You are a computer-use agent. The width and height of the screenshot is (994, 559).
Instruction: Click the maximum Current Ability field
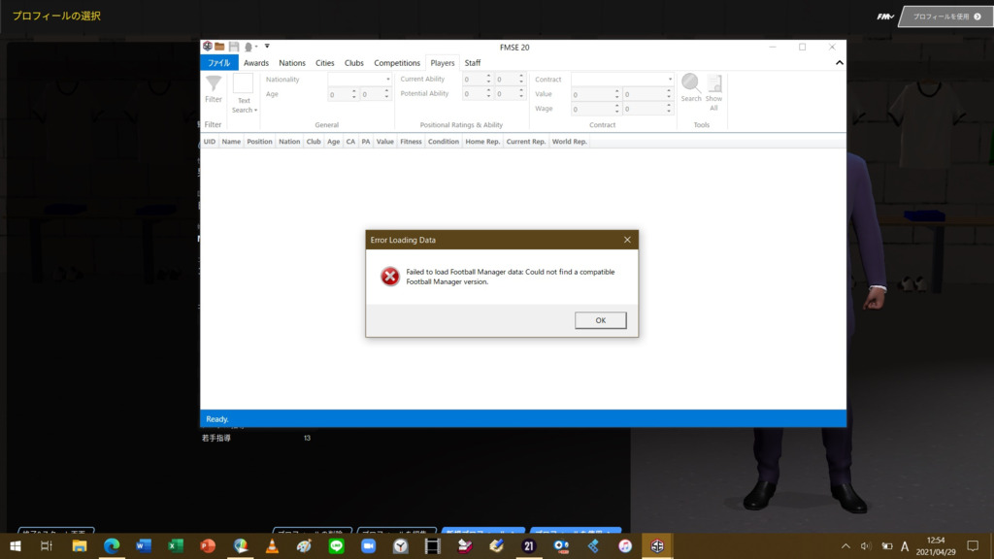[507, 80]
